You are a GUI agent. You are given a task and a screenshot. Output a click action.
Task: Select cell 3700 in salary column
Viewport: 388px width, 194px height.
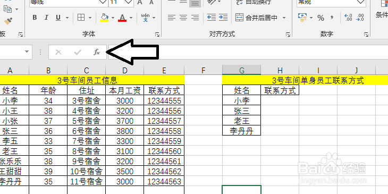(125, 121)
